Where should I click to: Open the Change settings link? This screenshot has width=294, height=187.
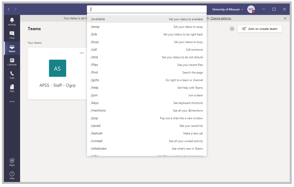[220, 18]
